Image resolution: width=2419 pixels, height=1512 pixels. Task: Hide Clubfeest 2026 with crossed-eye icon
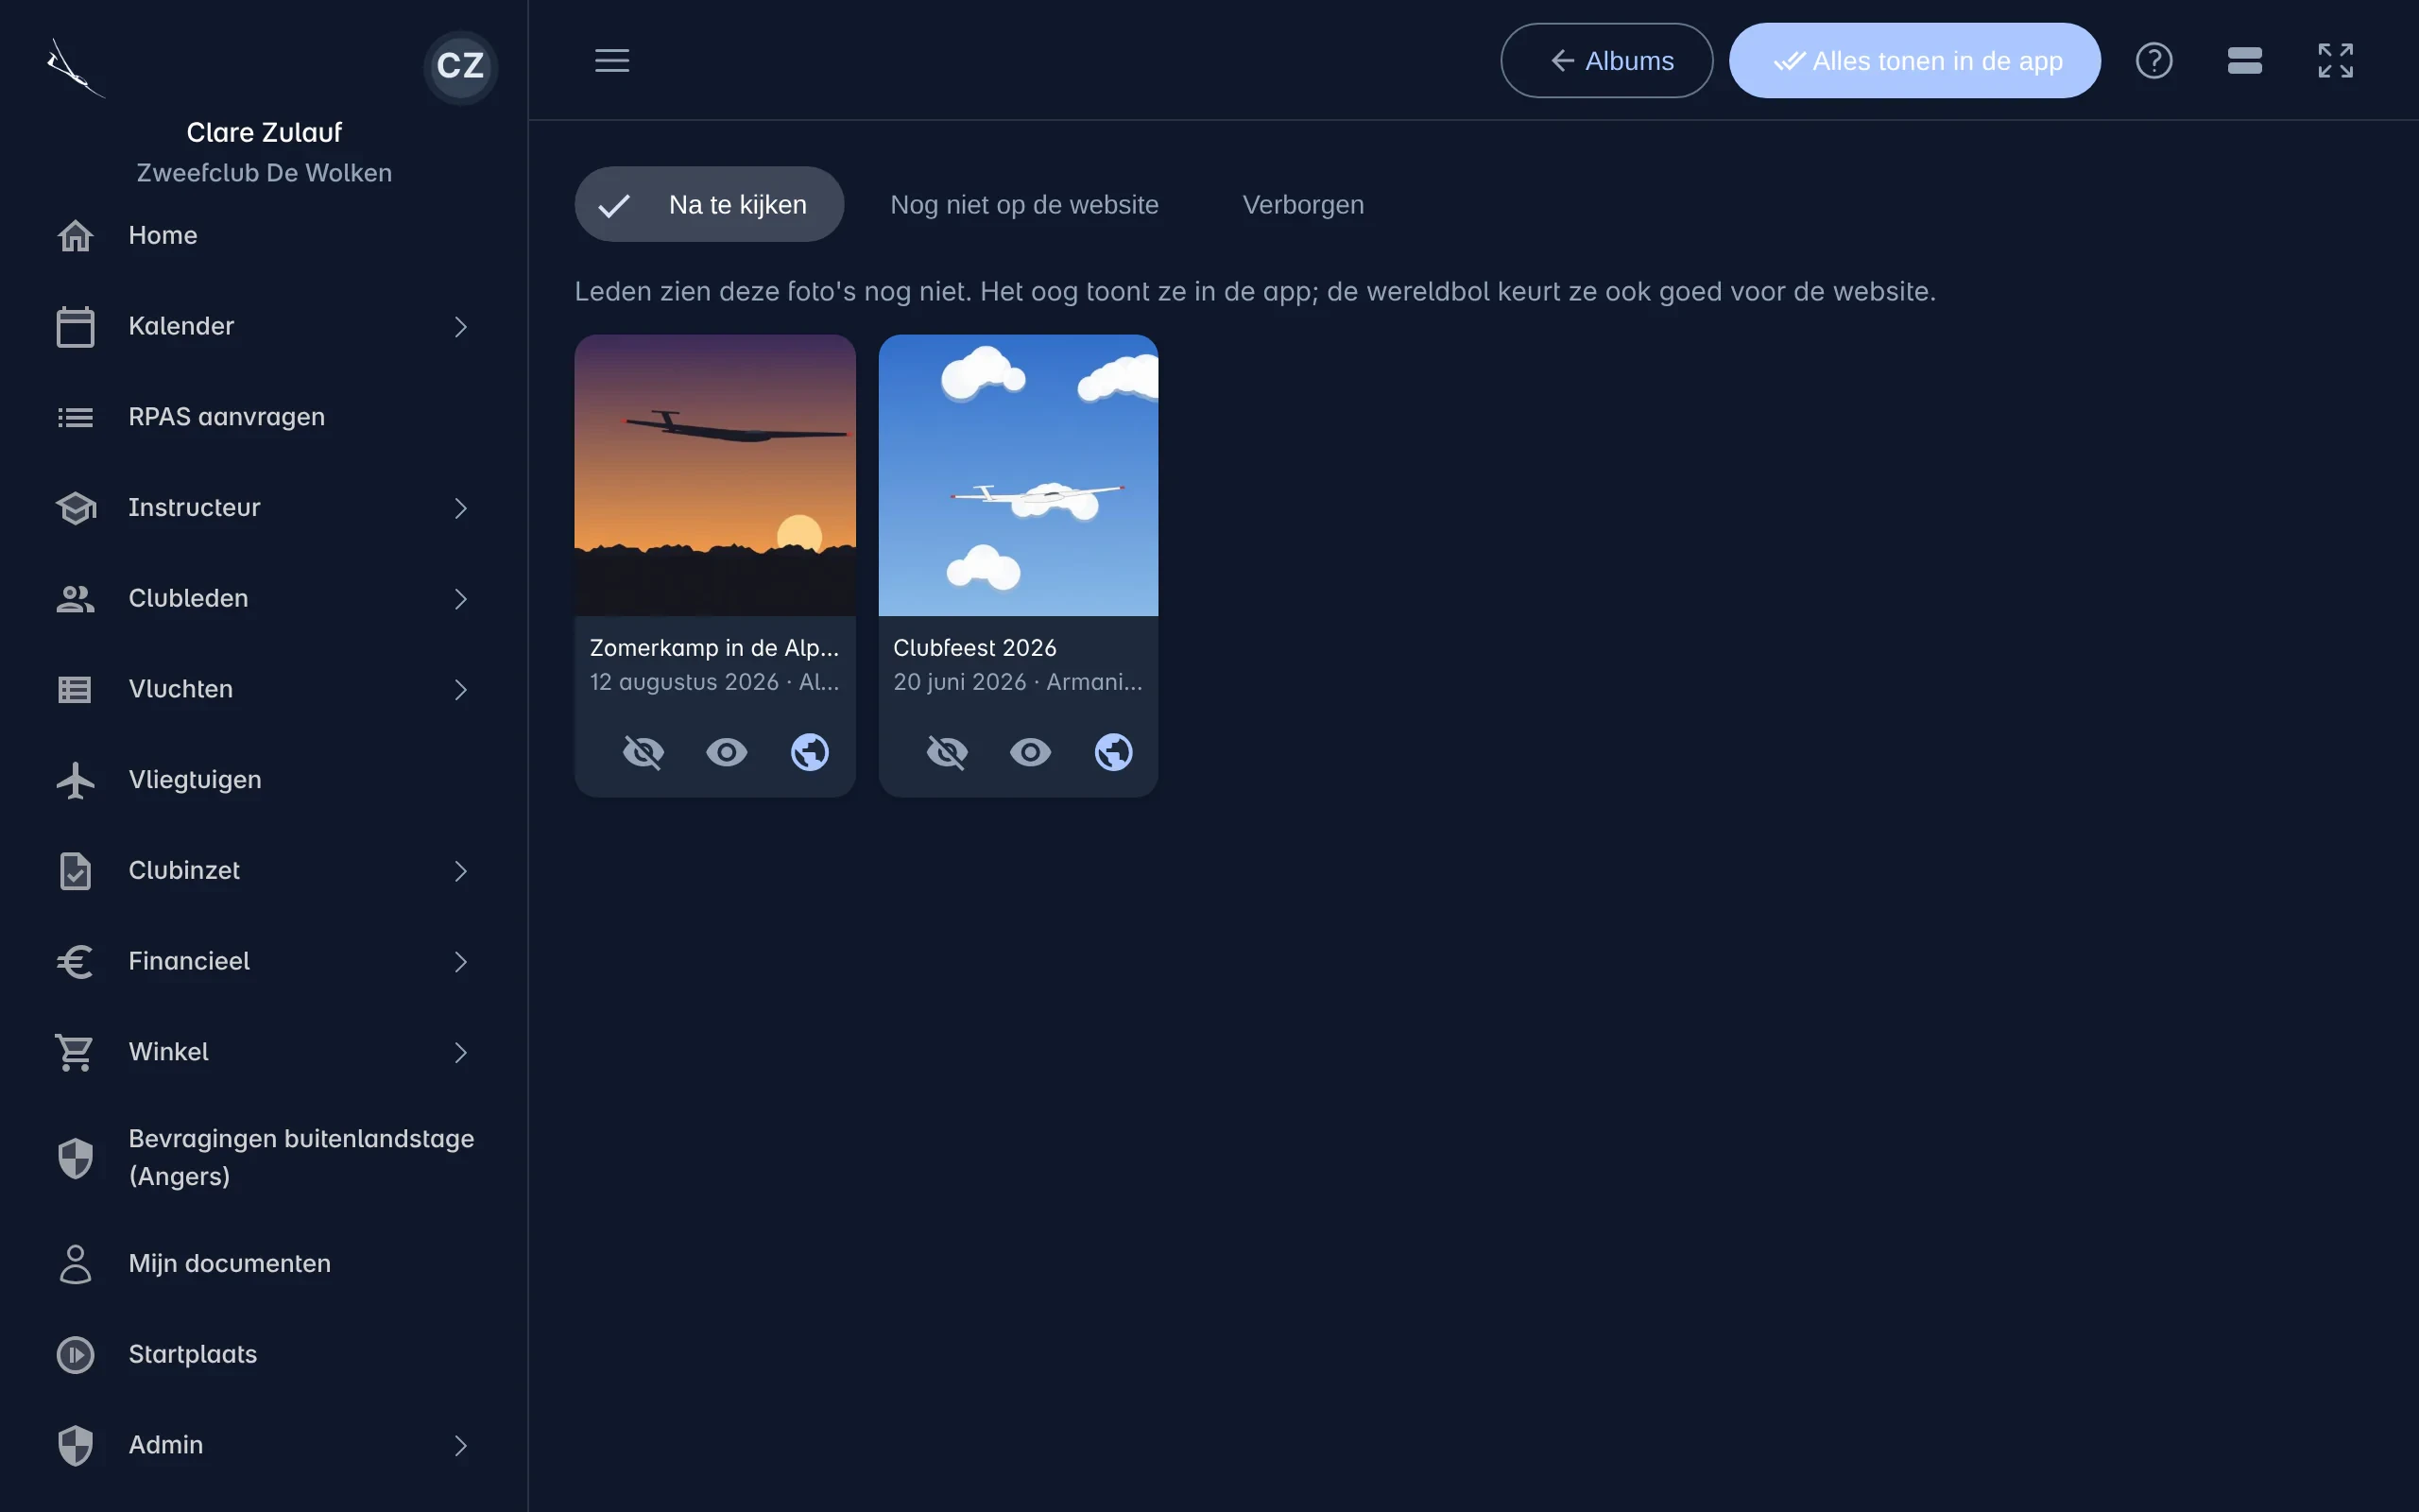pos(947,752)
